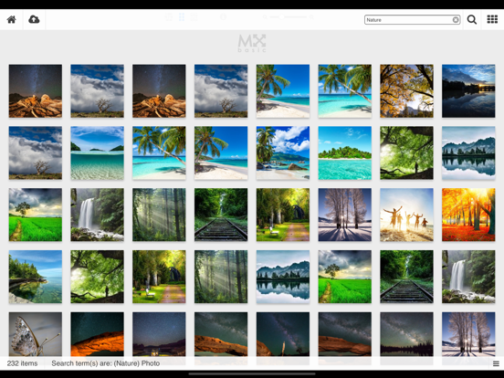The width and height of the screenshot is (504, 378).
Task: Open the waterfall photo in fourth row
Action: (x=468, y=277)
